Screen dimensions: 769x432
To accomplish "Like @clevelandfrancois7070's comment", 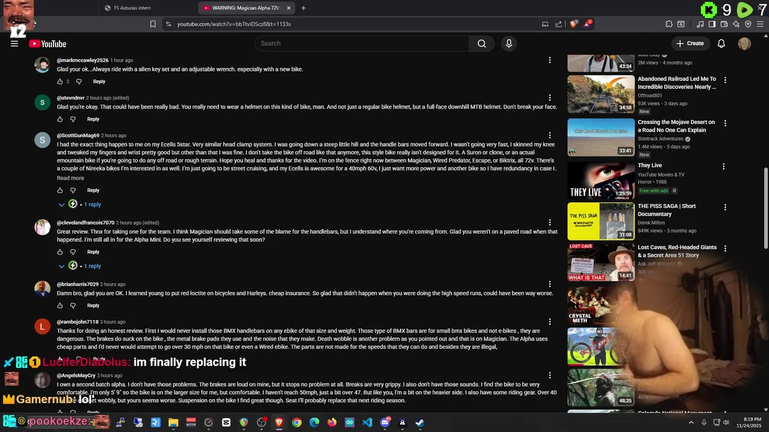I will pos(59,252).
